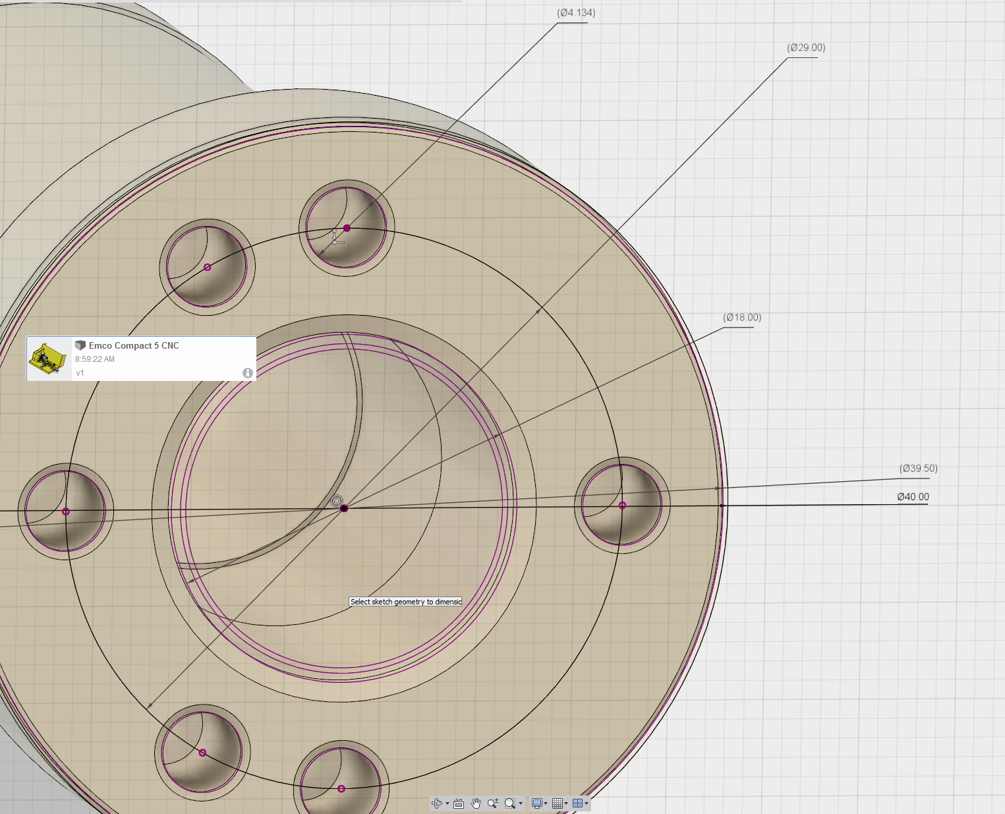Select the Zoom plus/minus tool
The width and height of the screenshot is (1005, 814).
coord(492,803)
